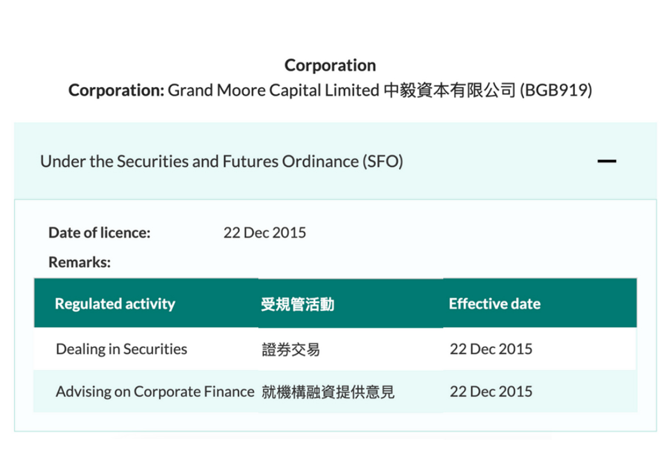Click the Chinese company name 中毅資本有限公司
Image resolution: width=670 pixels, height=461 pixels.
click(449, 90)
